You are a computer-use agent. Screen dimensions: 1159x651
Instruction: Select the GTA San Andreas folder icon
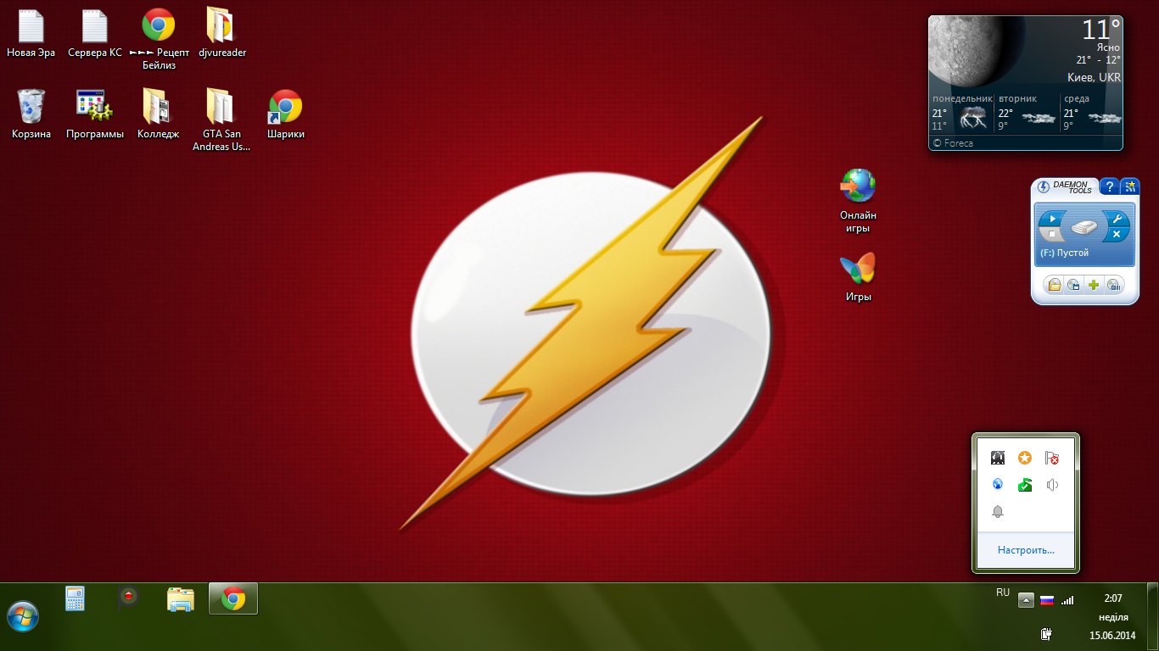click(221, 120)
